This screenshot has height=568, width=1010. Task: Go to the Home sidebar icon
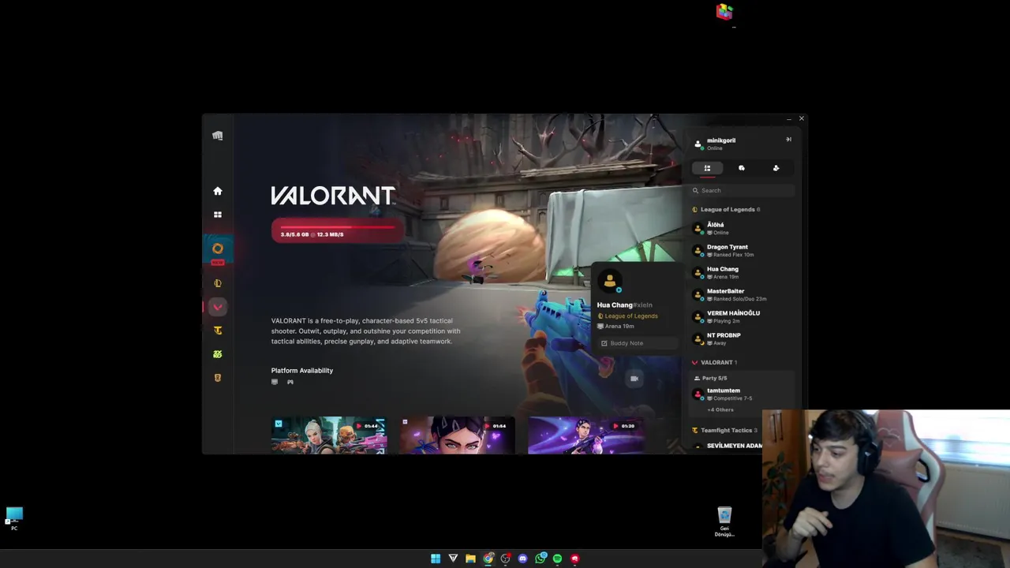tap(218, 191)
